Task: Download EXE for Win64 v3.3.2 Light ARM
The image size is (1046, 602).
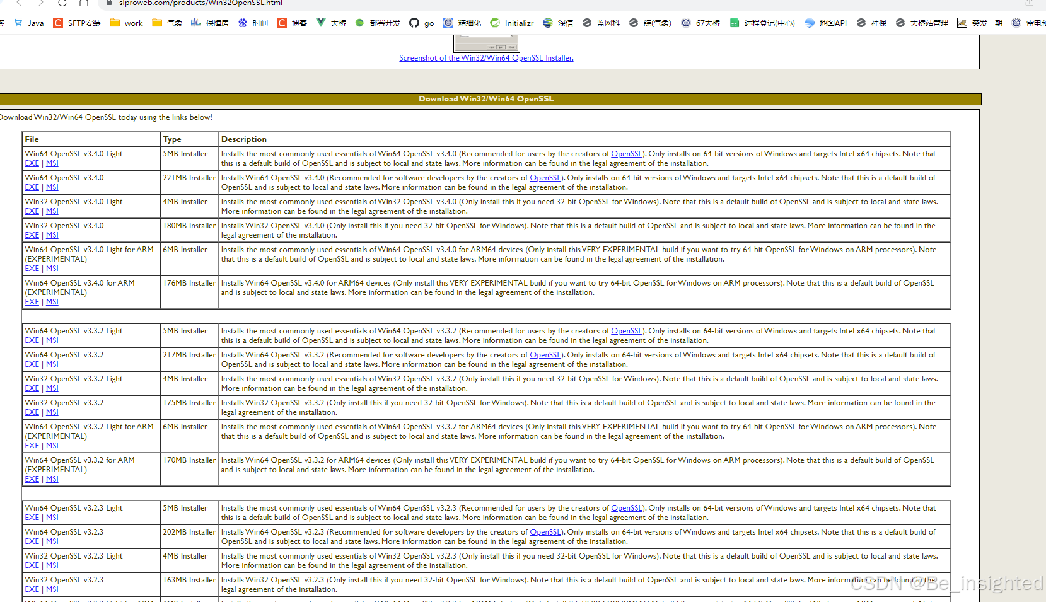Action: tap(32, 446)
